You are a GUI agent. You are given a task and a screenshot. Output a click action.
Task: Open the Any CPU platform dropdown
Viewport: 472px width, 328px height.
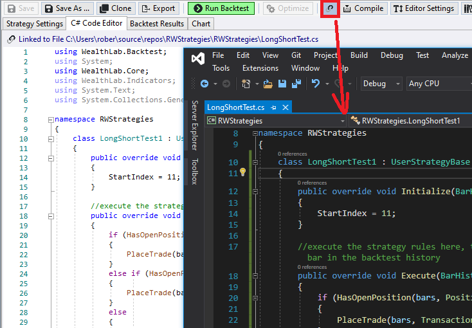click(x=439, y=84)
